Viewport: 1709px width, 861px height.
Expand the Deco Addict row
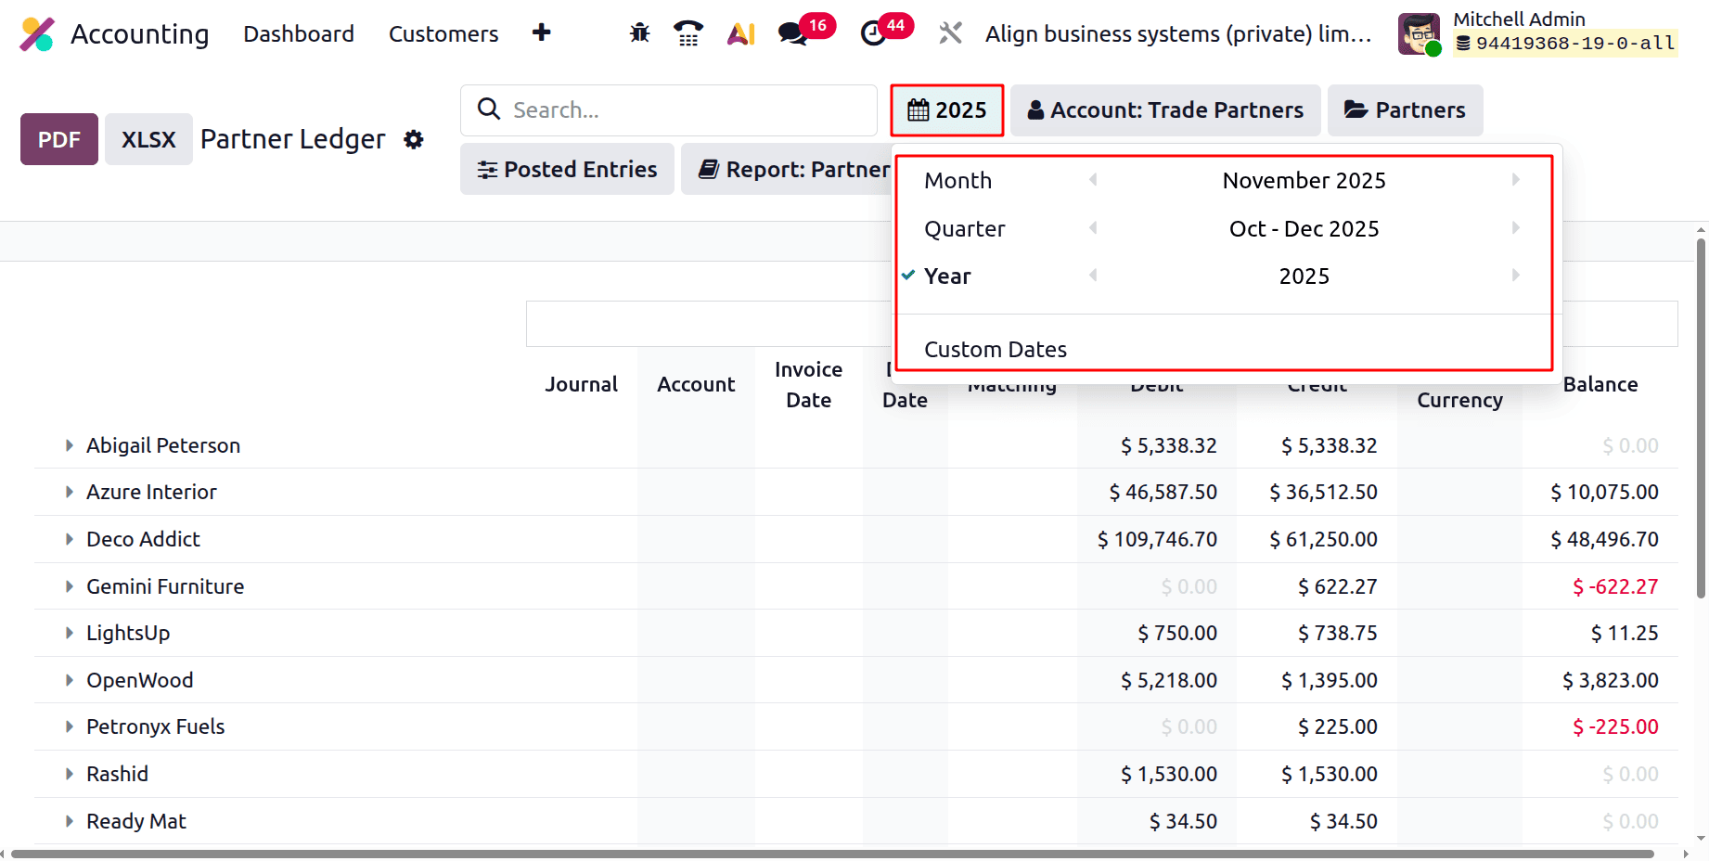69,539
